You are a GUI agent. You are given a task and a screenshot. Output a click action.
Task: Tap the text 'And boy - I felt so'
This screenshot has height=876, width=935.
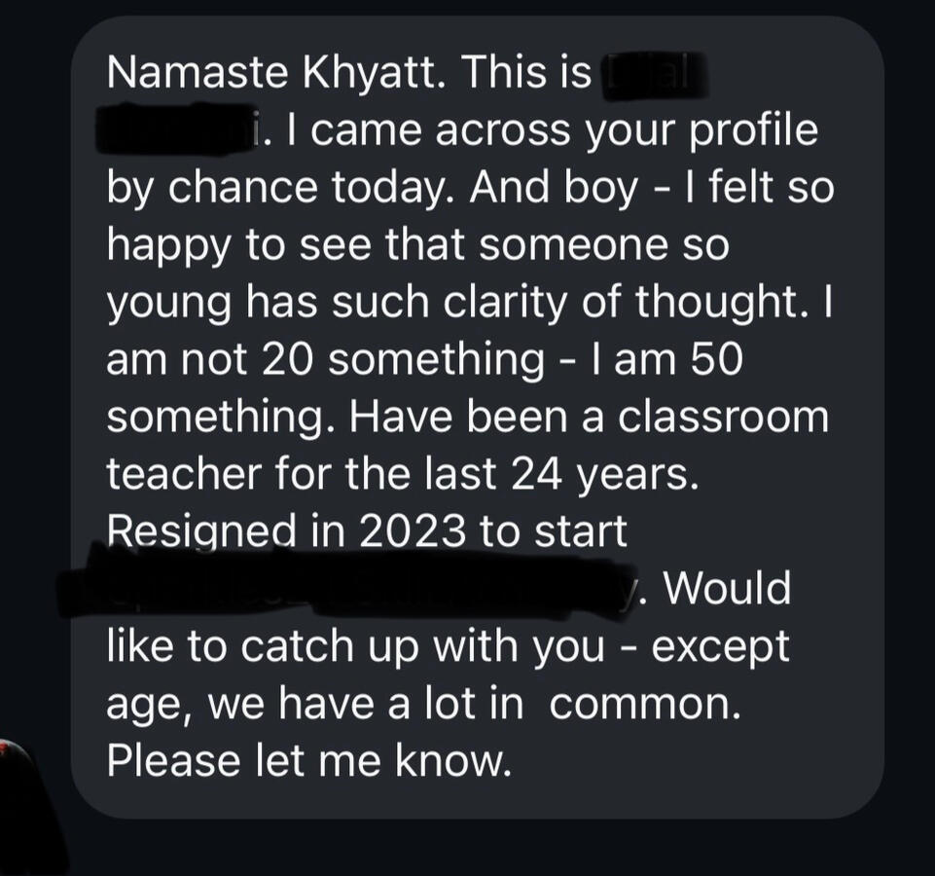coord(652,187)
